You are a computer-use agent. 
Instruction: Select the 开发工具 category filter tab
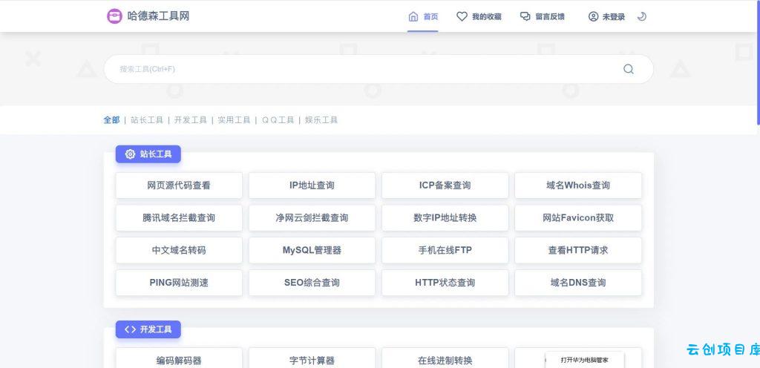(x=191, y=119)
